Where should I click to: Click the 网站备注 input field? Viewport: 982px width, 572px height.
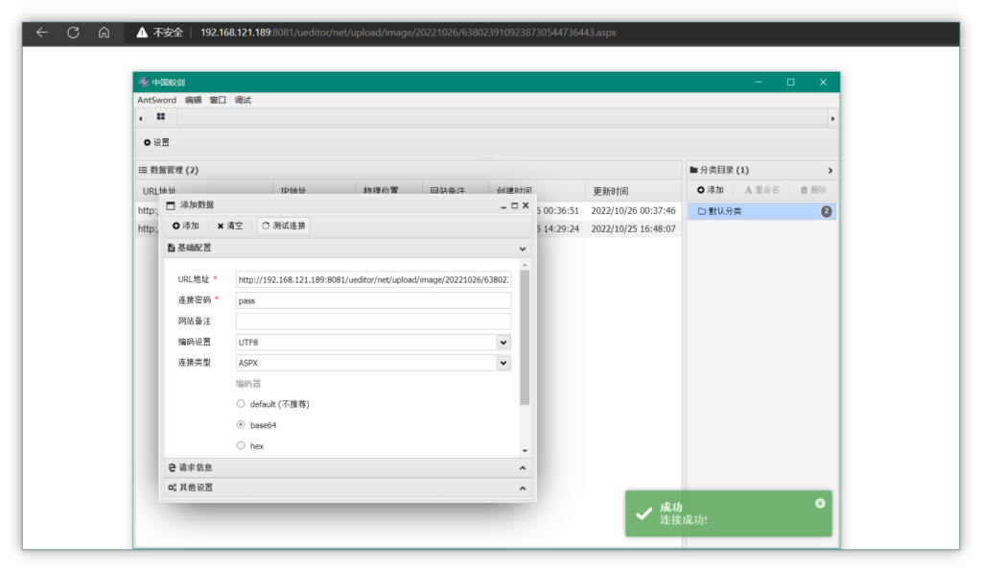click(373, 322)
